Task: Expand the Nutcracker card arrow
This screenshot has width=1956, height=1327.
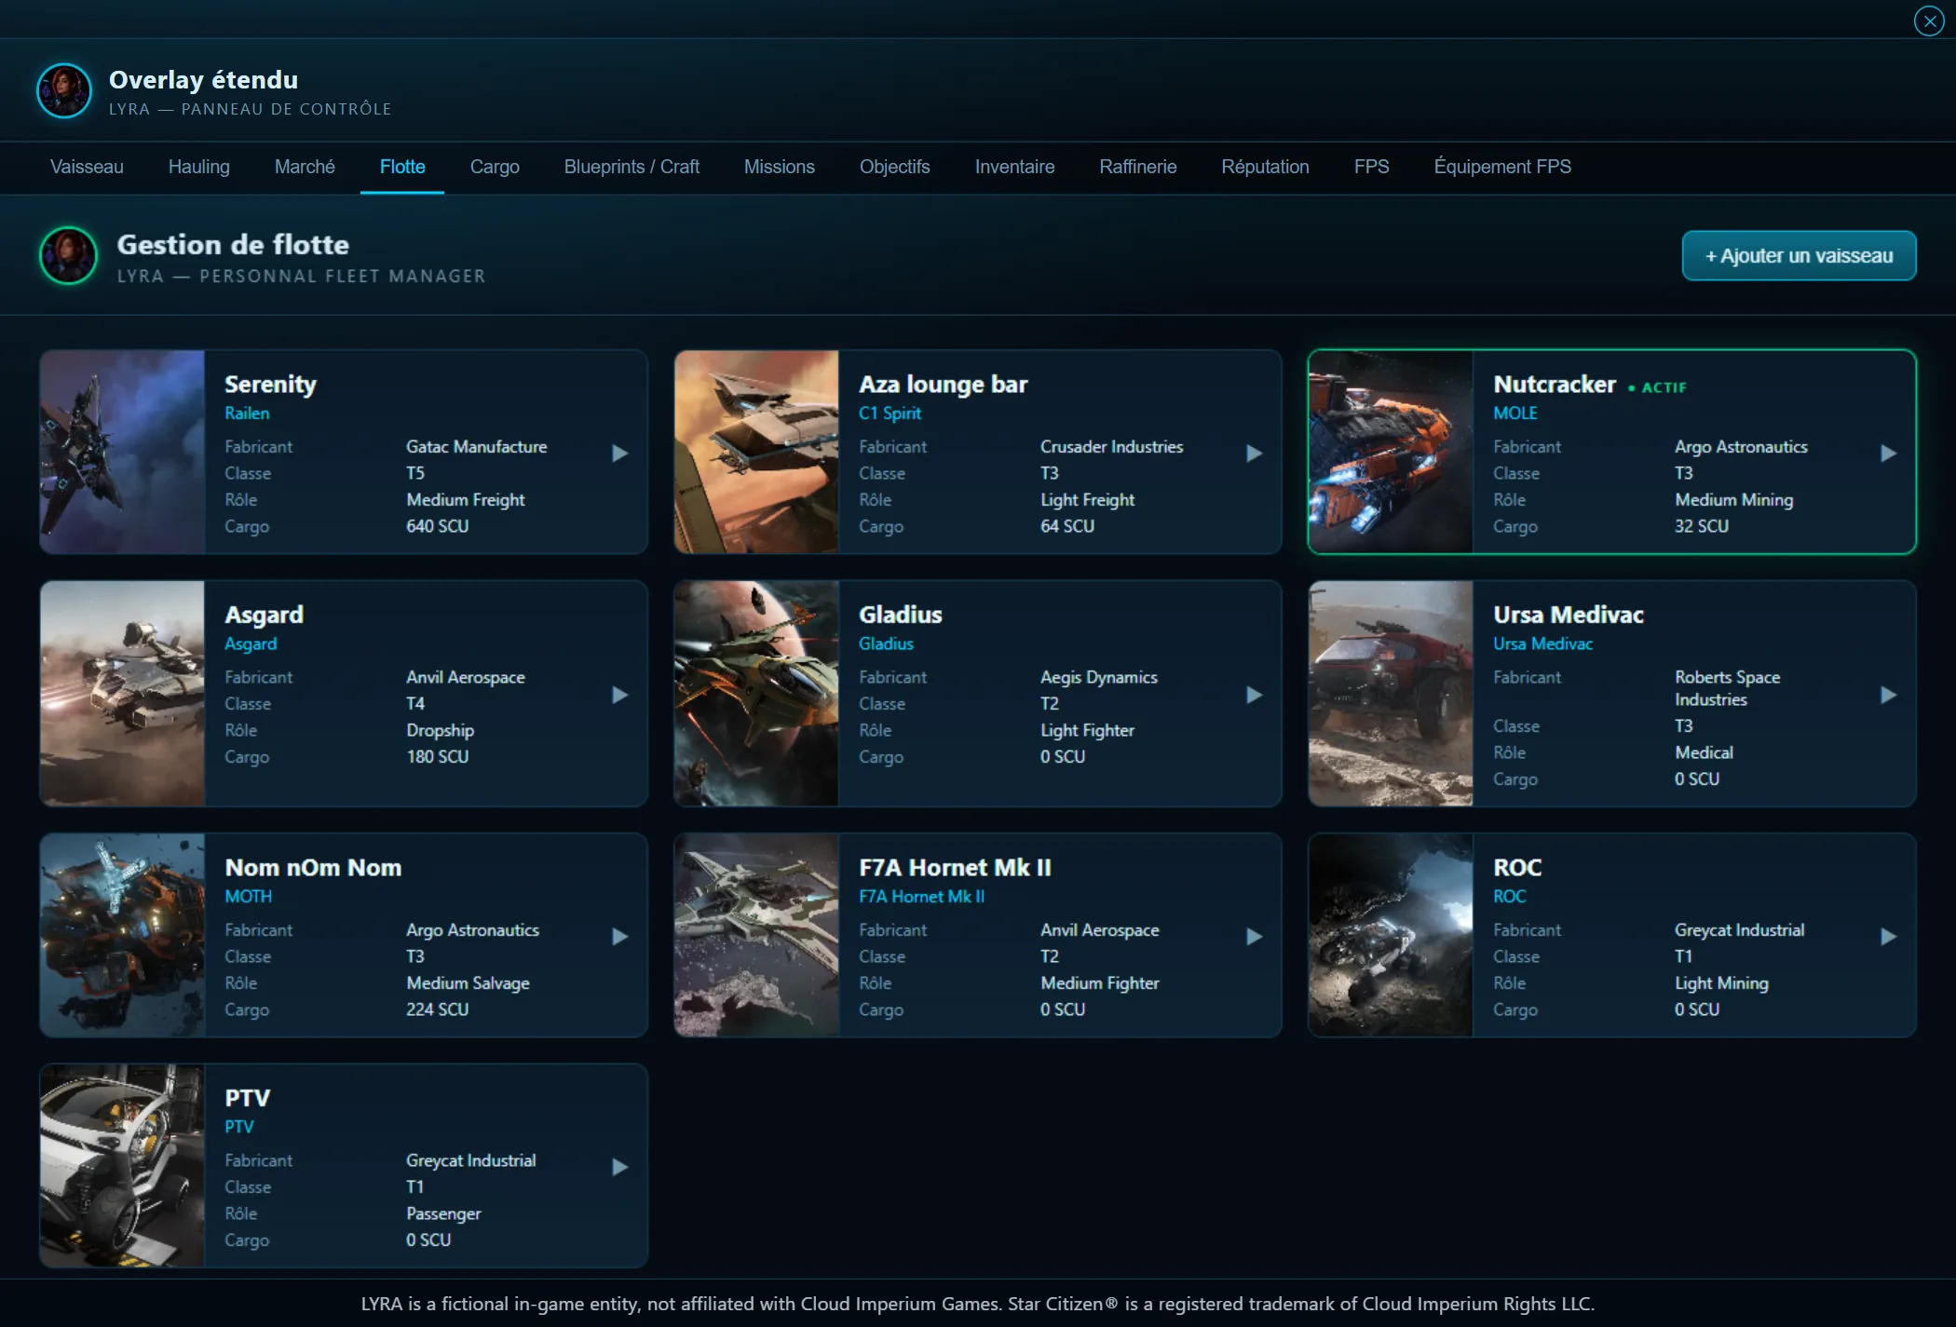Action: click(1888, 454)
